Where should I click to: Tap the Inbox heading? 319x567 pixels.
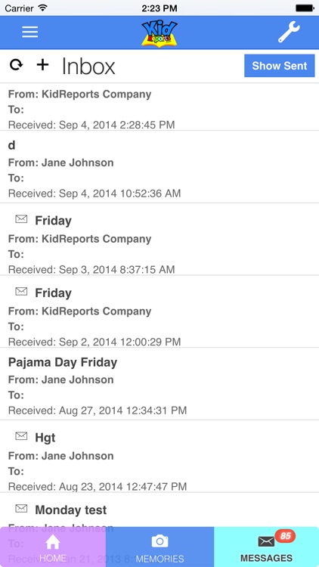click(x=88, y=67)
